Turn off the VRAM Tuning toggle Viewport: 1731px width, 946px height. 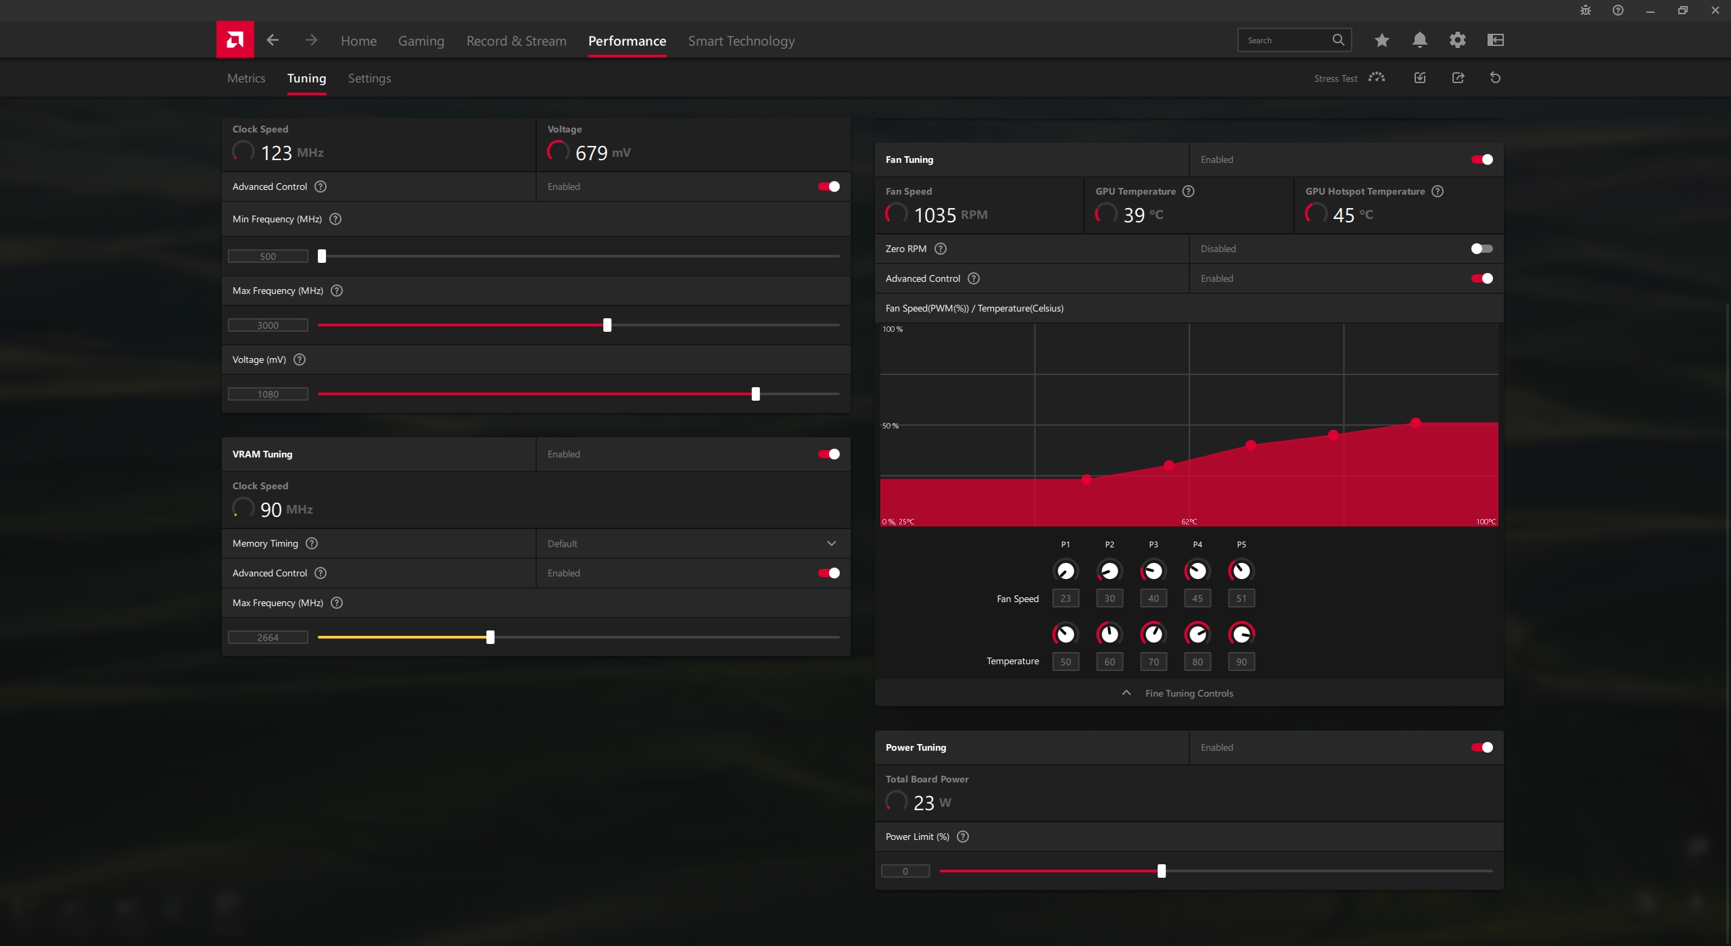(x=828, y=454)
